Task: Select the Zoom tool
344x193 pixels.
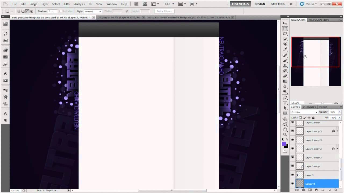Action: pyautogui.click(x=285, y=135)
